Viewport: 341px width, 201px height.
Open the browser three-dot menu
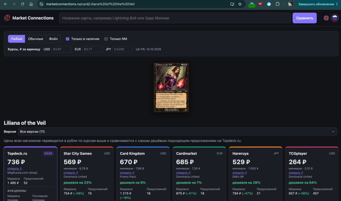(337, 4)
